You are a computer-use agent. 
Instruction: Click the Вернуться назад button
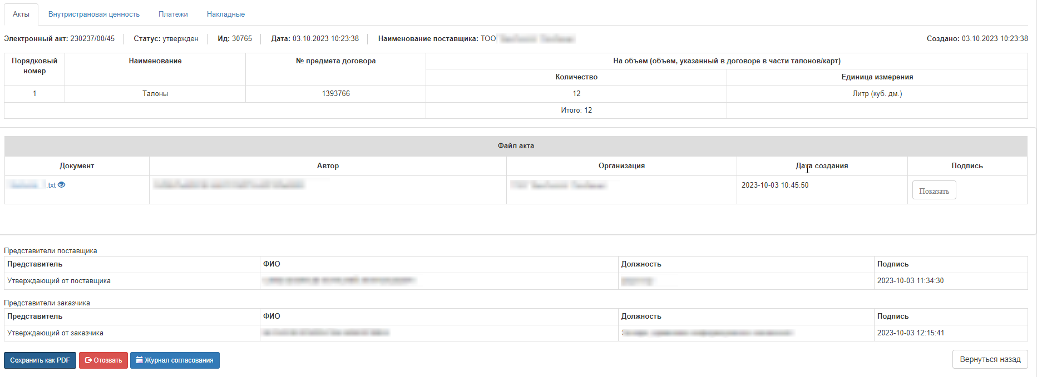990,359
